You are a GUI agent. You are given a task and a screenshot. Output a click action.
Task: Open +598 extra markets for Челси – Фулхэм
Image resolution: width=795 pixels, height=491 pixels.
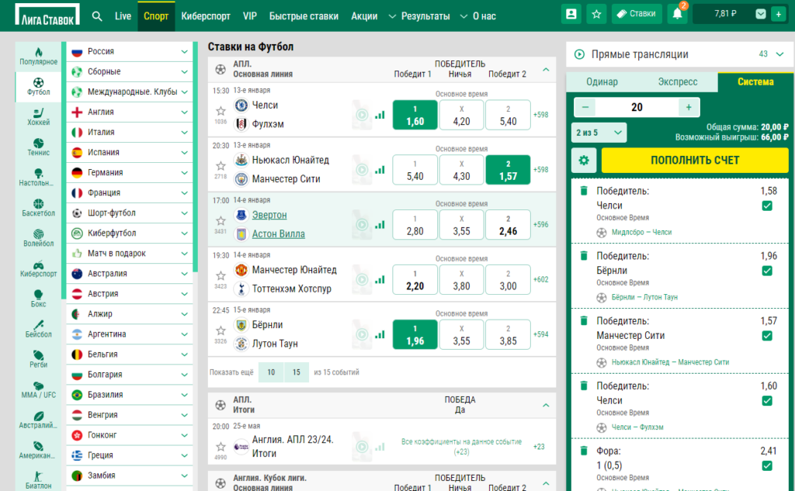coord(541,115)
